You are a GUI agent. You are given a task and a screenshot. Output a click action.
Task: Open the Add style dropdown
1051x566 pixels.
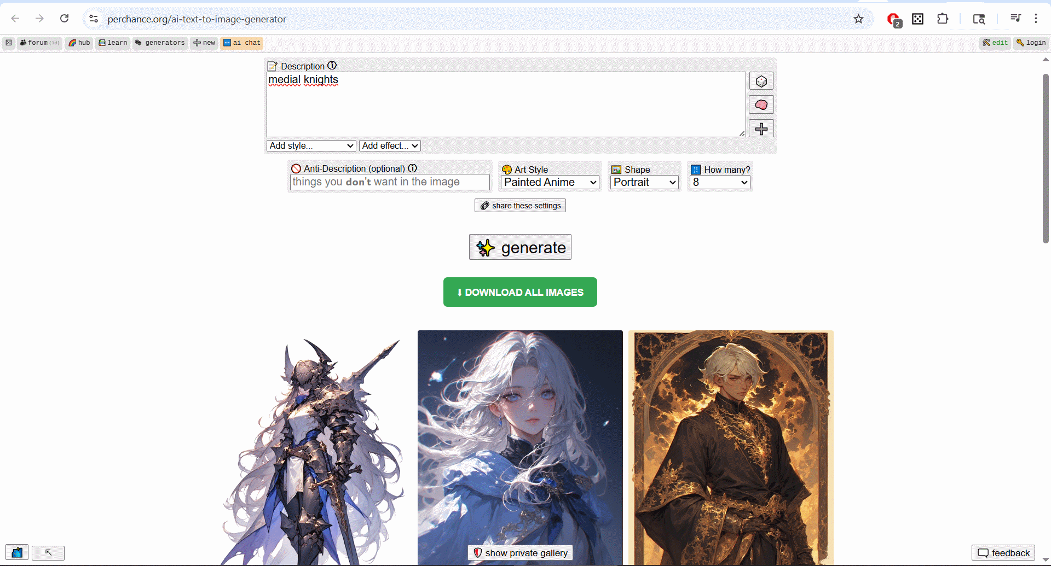[311, 145]
